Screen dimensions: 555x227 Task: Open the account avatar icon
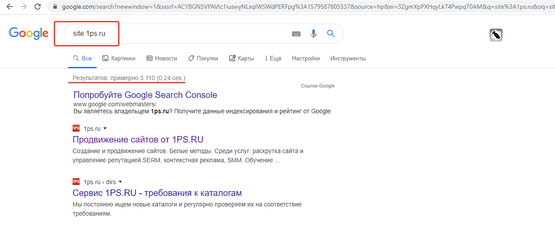tap(496, 35)
